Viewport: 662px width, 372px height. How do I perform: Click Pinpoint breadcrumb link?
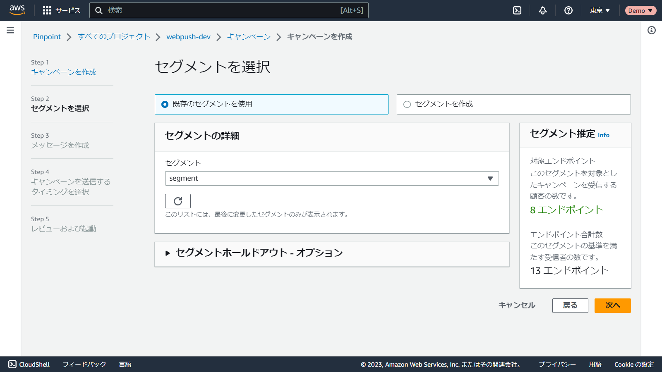pos(47,37)
